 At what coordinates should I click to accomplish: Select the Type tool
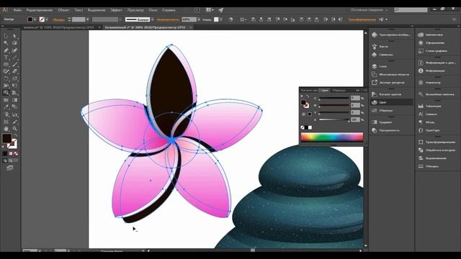pos(6,58)
